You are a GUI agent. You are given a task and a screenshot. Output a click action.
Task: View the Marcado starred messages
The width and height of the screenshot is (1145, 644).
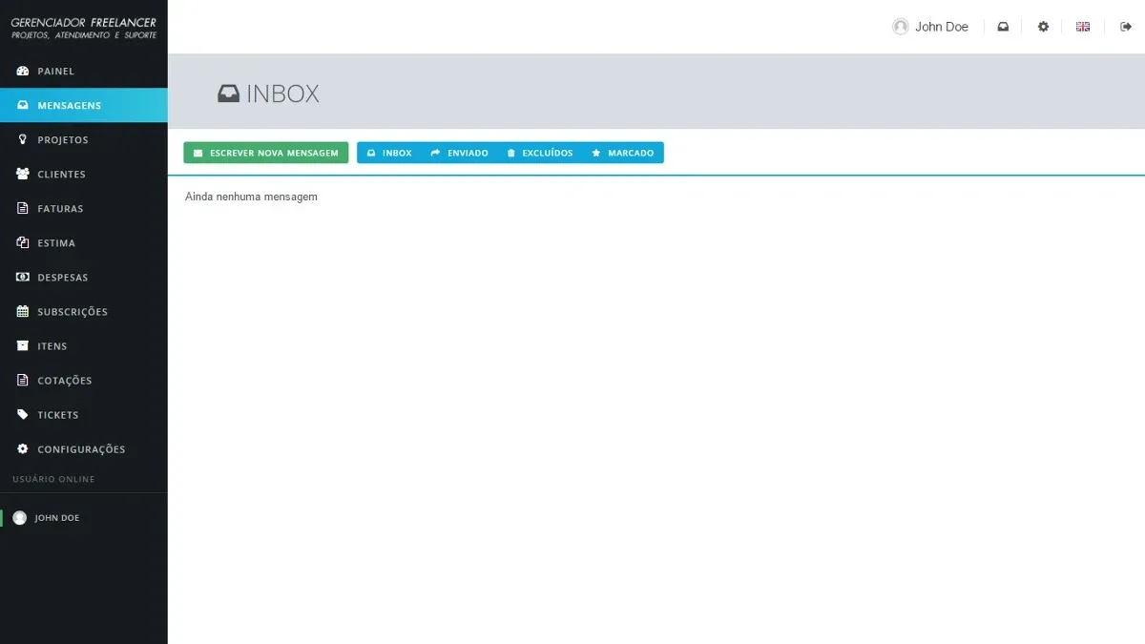coord(623,153)
